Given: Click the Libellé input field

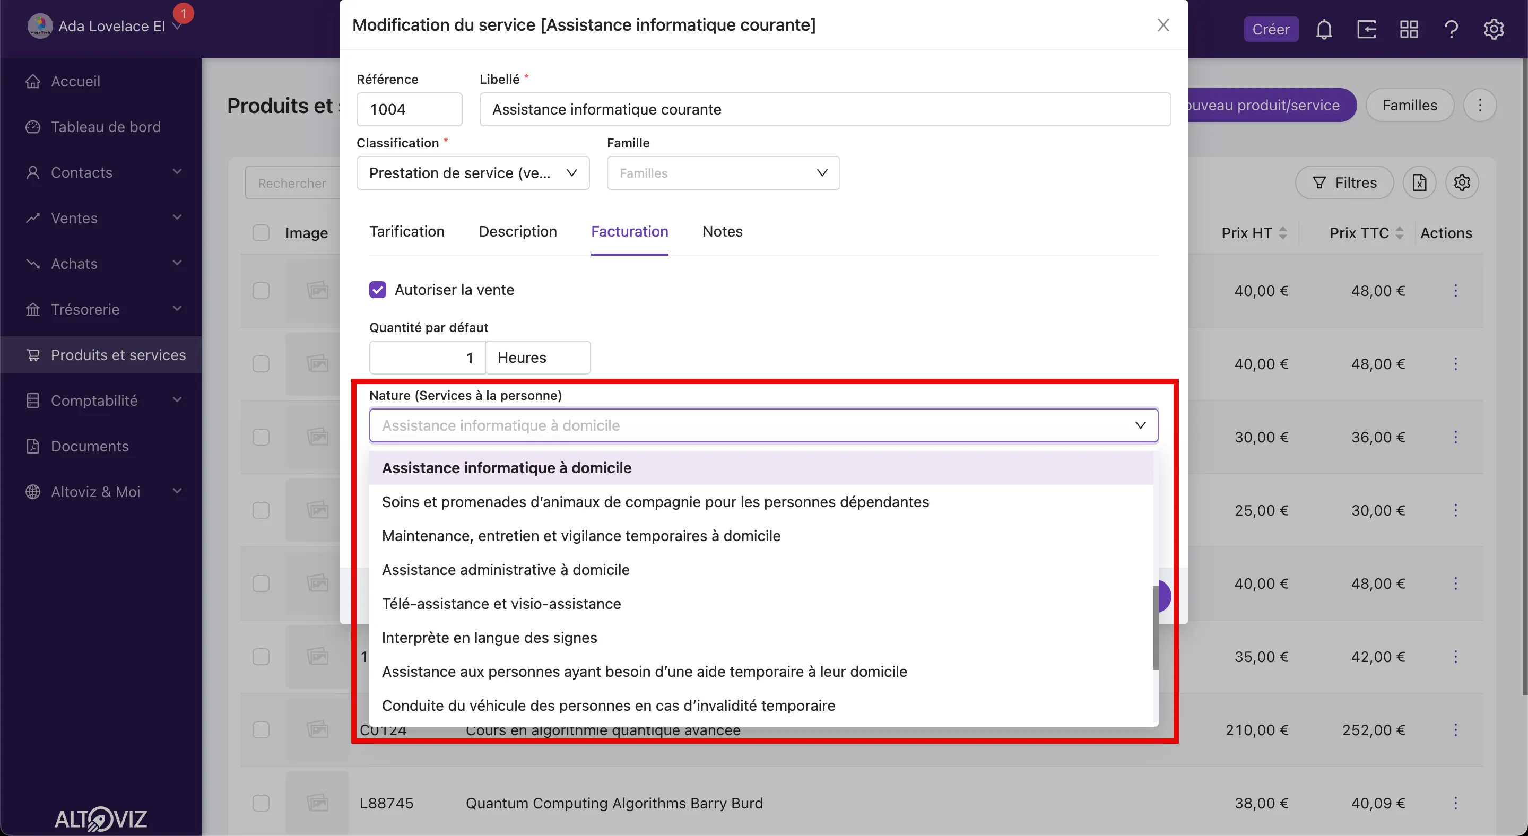Looking at the screenshot, I should click(825, 109).
